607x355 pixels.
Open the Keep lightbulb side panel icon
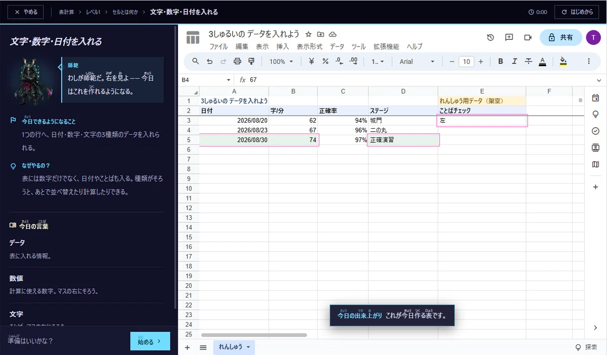tap(595, 114)
